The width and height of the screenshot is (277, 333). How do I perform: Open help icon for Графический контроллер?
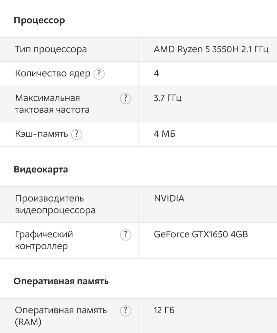[125, 235]
